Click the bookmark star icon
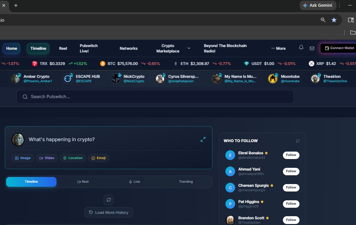The image size is (356, 225). pyautogui.click(x=334, y=20)
